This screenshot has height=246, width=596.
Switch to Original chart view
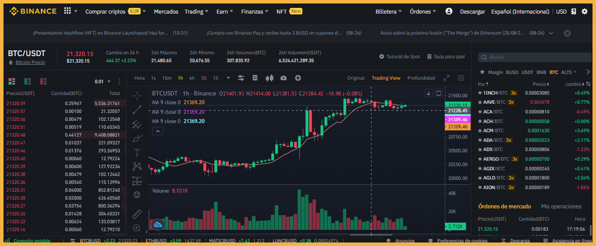point(356,78)
